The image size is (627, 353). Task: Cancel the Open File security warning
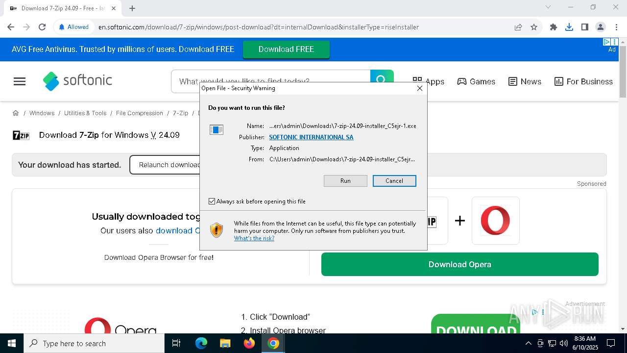point(394,181)
